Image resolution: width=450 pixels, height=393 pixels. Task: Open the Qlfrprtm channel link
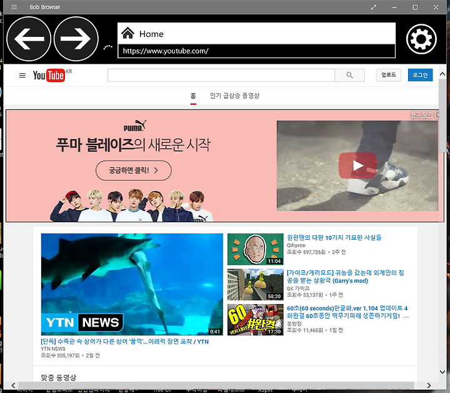[x=296, y=245]
